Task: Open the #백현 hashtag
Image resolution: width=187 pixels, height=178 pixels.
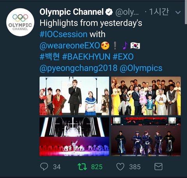Action: [x=50, y=57]
